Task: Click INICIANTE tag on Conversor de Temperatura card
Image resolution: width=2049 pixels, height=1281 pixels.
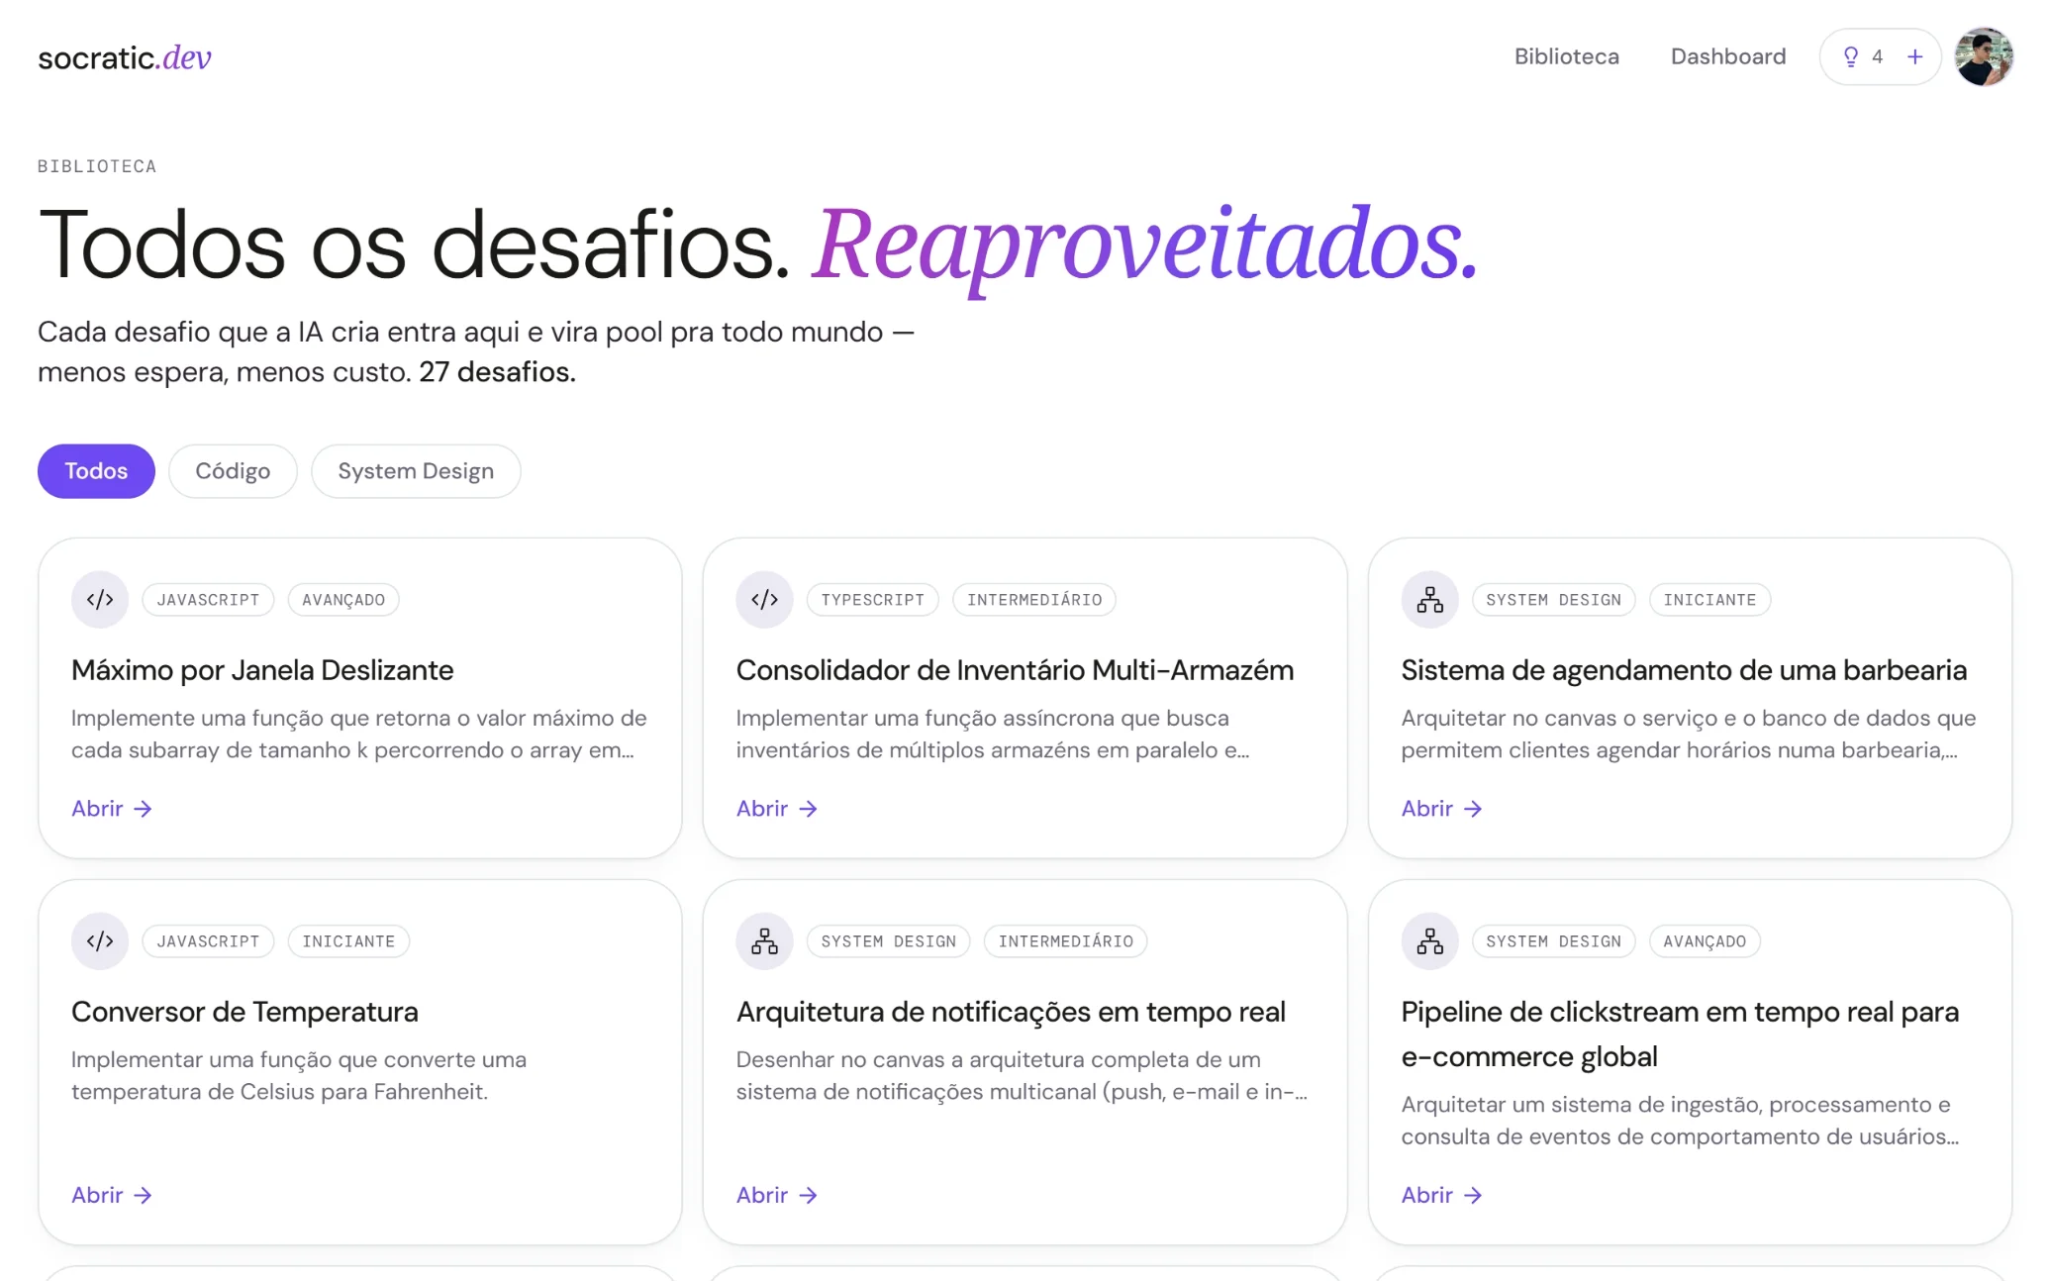Action: coord(348,941)
